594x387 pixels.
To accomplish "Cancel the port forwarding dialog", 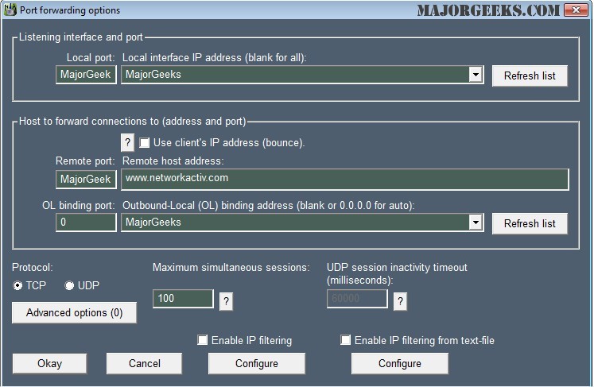I will (x=145, y=363).
